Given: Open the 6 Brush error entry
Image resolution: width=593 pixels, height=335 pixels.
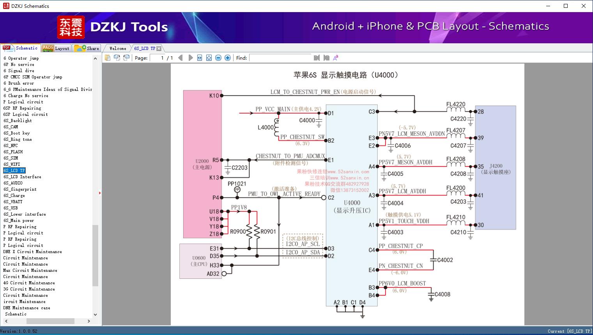Looking at the screenshot, I should pos(19,83).
